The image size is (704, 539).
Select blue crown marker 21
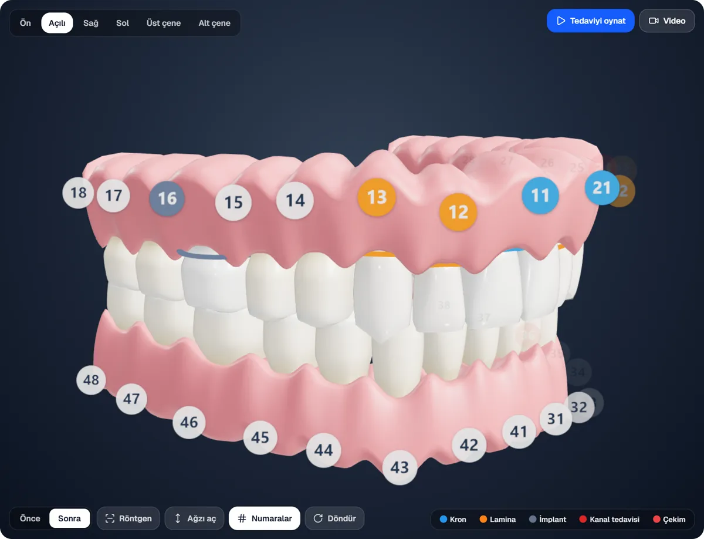click(602, 187)
